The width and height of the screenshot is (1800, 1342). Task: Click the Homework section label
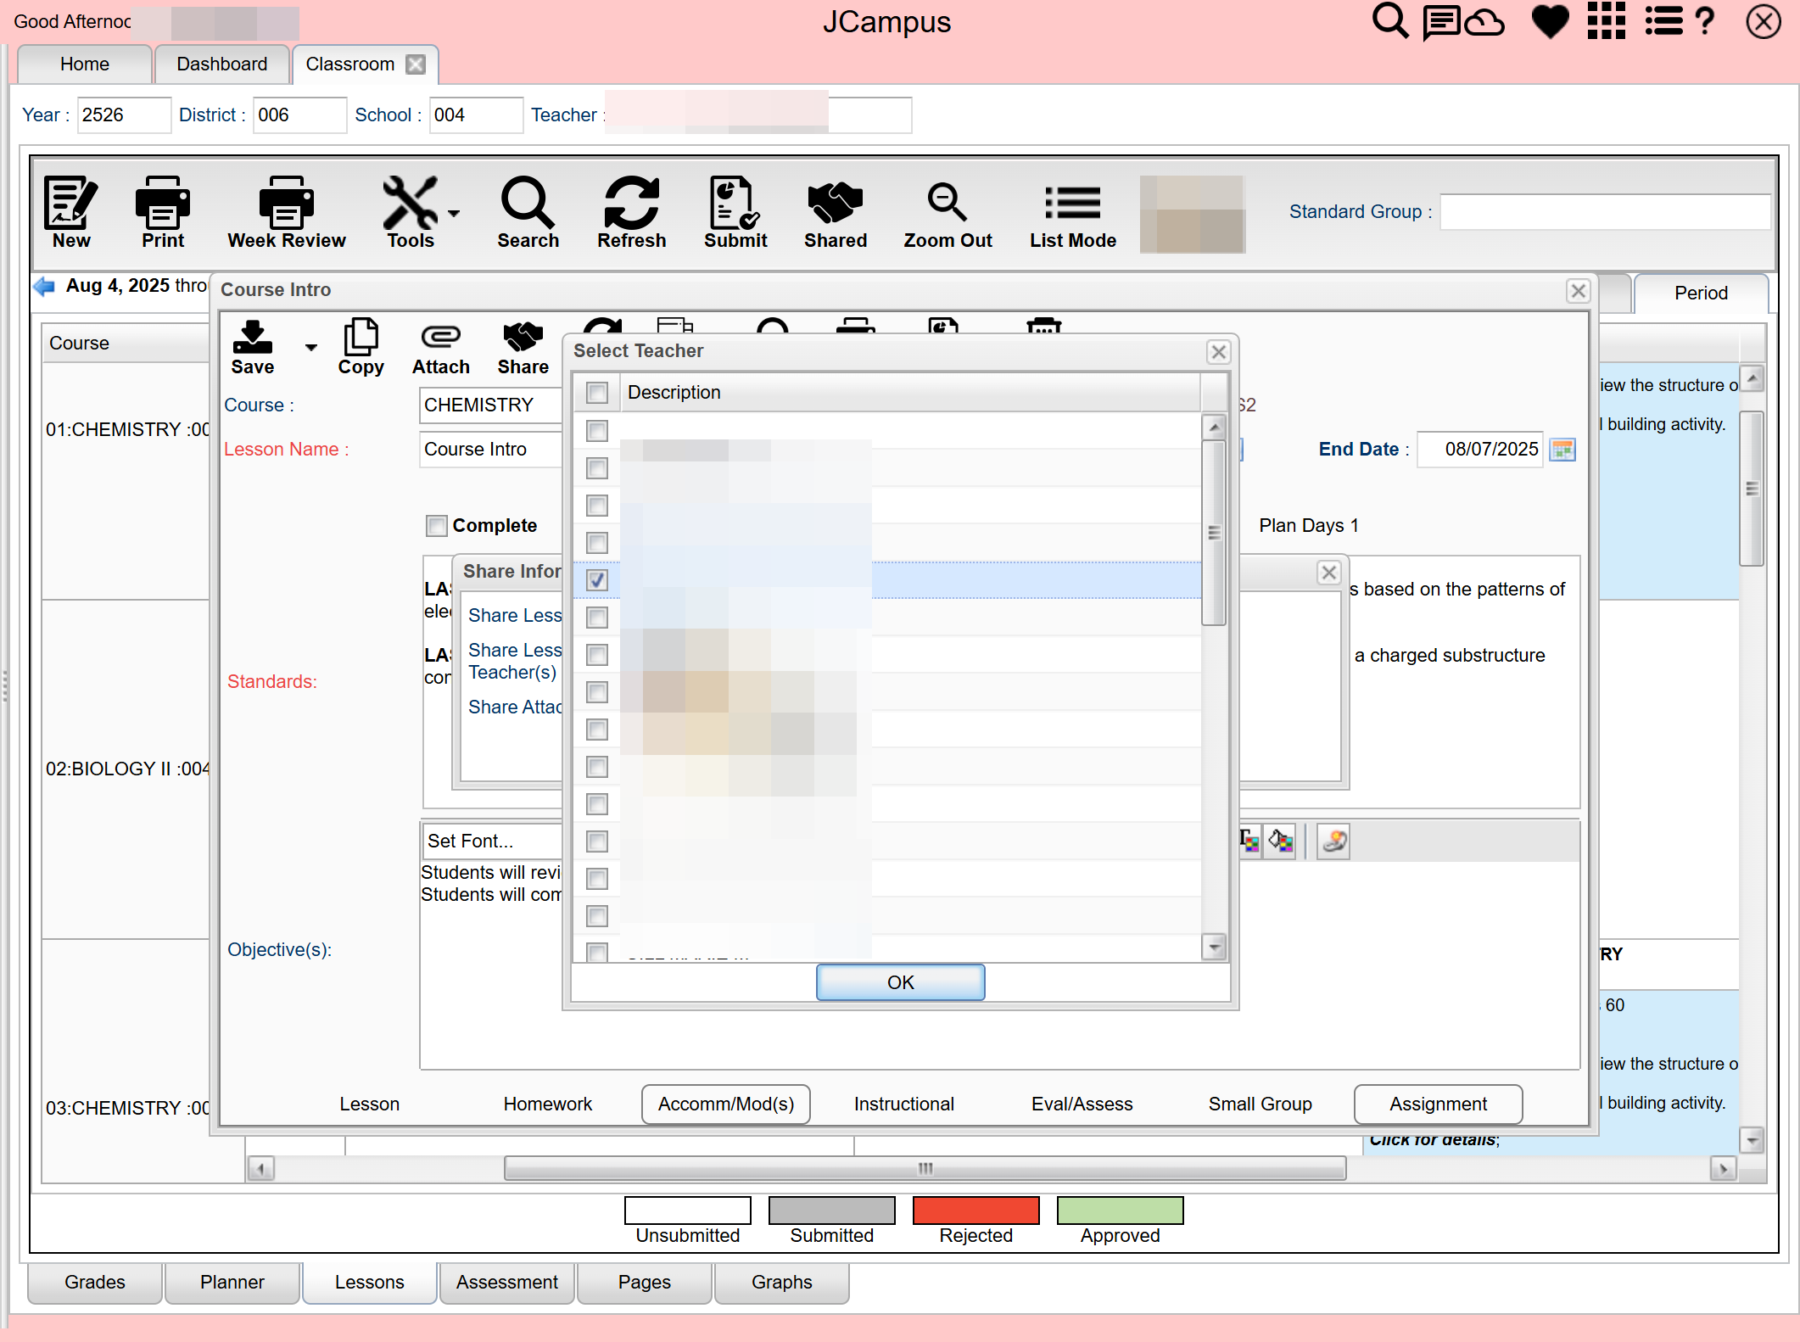(548, 1104)
